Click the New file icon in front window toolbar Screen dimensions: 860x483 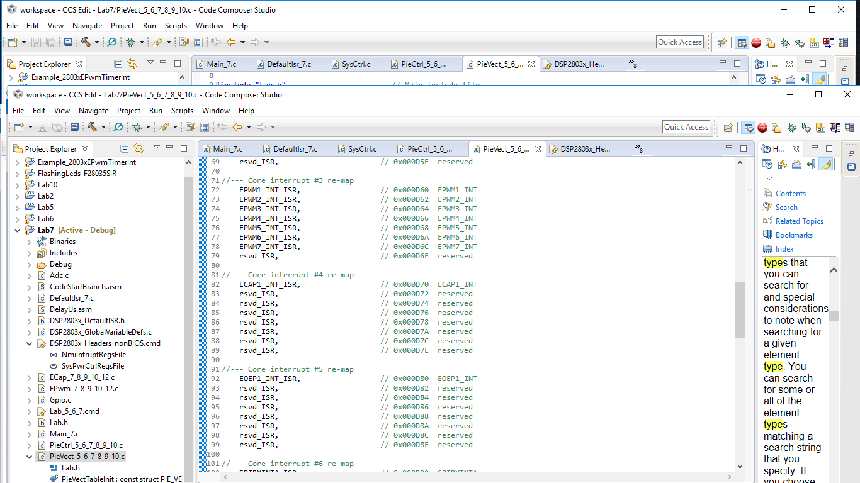18,127
